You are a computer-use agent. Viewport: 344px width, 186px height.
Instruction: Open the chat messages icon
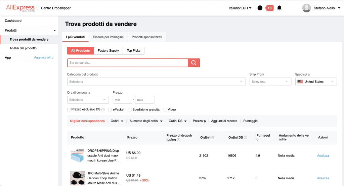[x=260, y=8]
